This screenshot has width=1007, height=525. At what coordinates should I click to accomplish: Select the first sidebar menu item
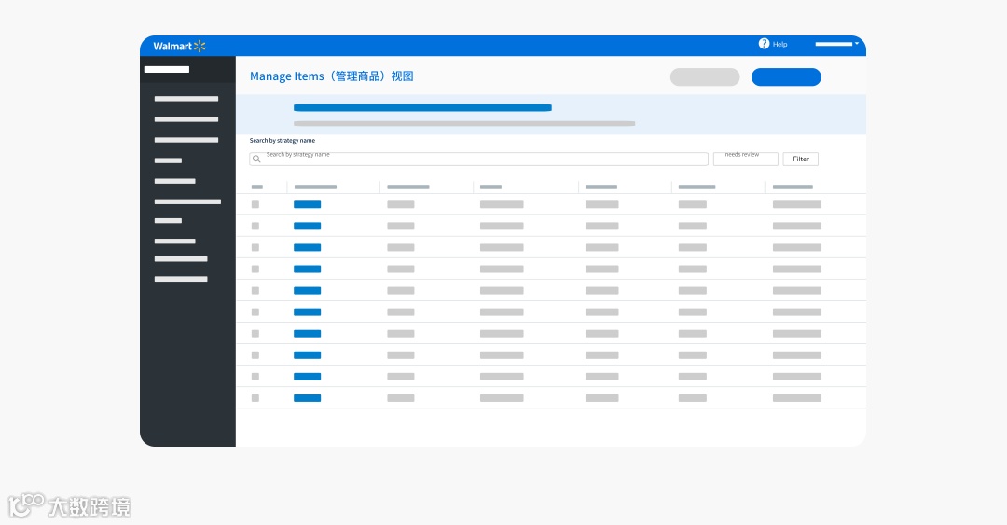(186, 99)
